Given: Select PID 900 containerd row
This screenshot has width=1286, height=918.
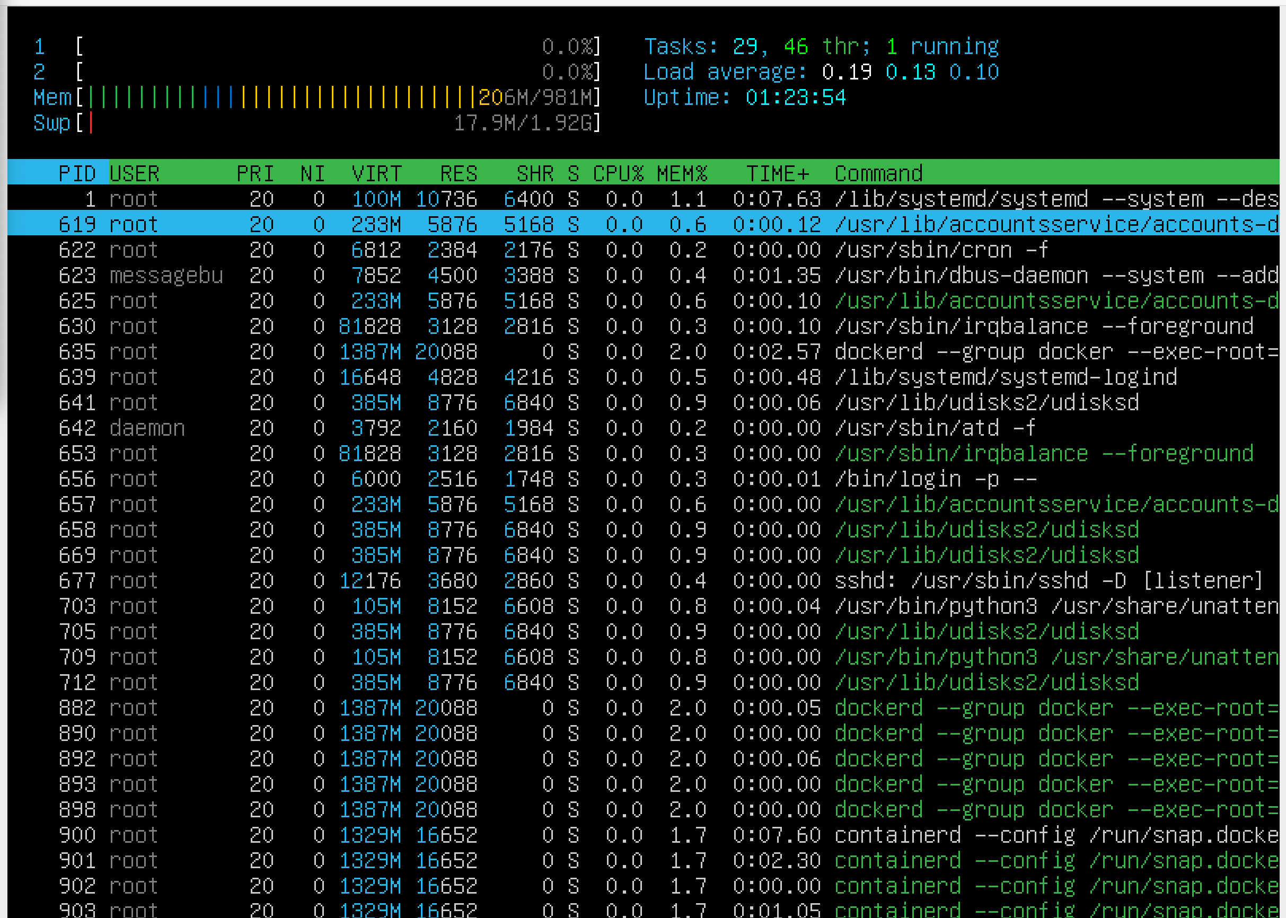Looking at the screenshot, I should click(644, 835).
